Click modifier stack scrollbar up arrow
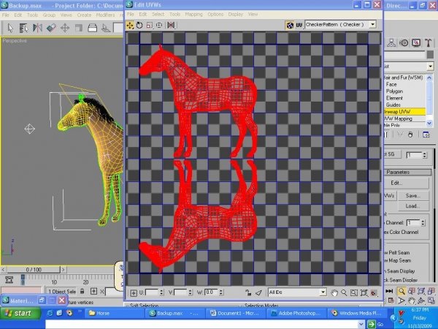Image resolution: width=438 pixels, height=329 pixels. pos(429,77)
